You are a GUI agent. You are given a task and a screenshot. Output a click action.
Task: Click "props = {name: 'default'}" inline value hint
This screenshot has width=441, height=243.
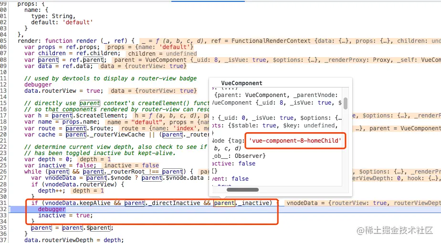pos(150,47)
